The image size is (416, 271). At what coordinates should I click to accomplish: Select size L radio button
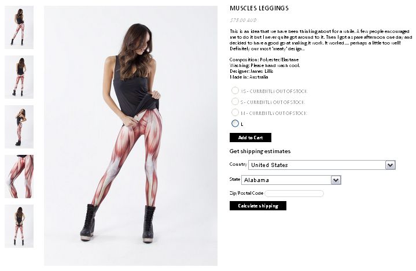(x=235, y=124)
